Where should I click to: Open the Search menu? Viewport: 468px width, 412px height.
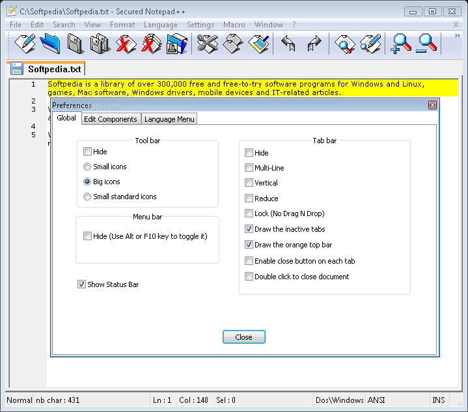(64, 25)
